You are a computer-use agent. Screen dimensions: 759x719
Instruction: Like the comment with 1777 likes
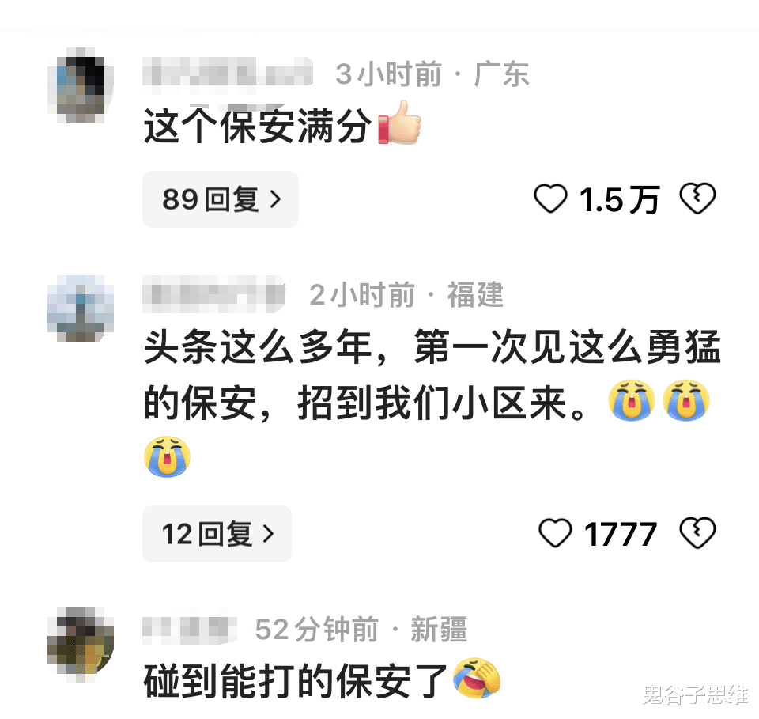click(555, 533)
